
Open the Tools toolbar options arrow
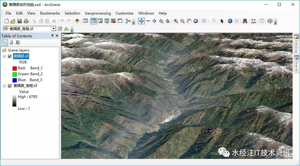pyautogui.click(x=275, y=22)
